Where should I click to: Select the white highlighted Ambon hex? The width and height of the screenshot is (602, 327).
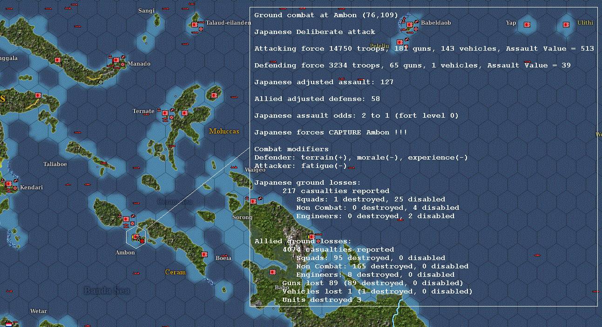coord(137,237)
